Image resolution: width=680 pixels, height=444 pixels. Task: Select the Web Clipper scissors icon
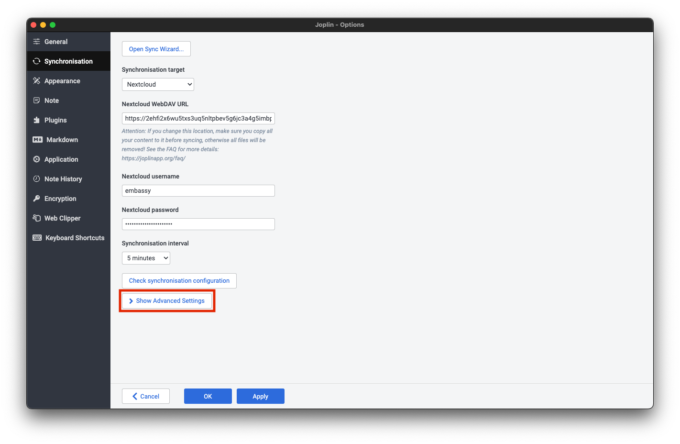tap(37, 218)
